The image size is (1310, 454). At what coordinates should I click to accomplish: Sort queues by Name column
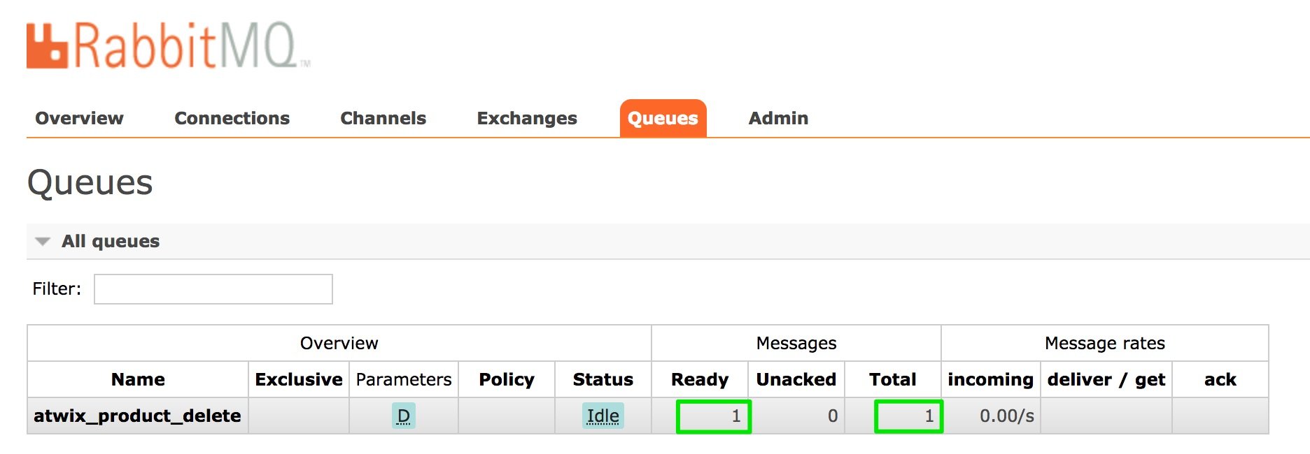[138, 379]
